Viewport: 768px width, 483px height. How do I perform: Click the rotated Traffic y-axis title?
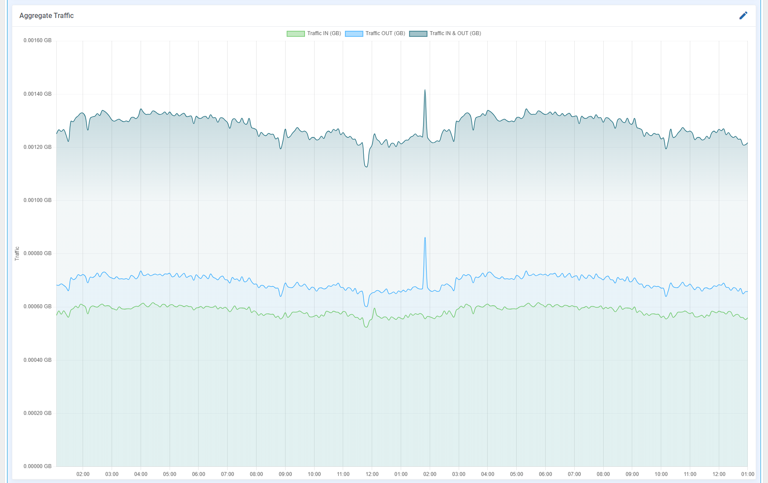[x=17, y=253]
